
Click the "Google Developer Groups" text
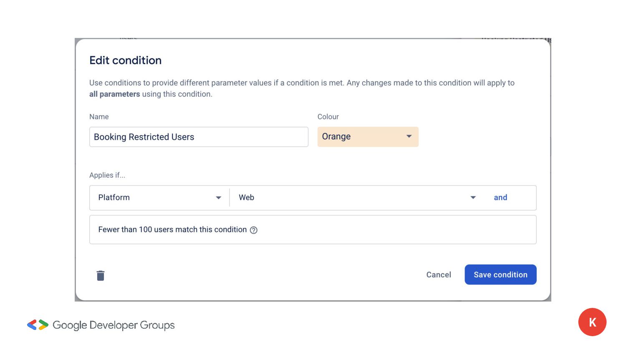click(x=114, y=325)
